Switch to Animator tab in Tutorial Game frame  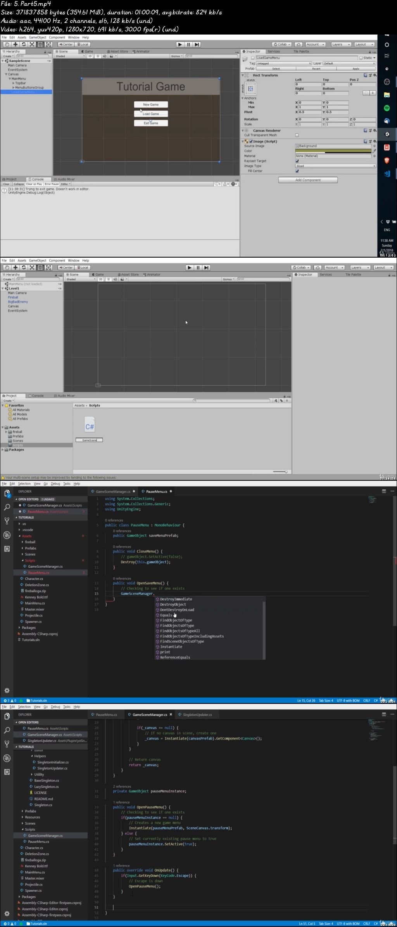click(x=141, y=51)
